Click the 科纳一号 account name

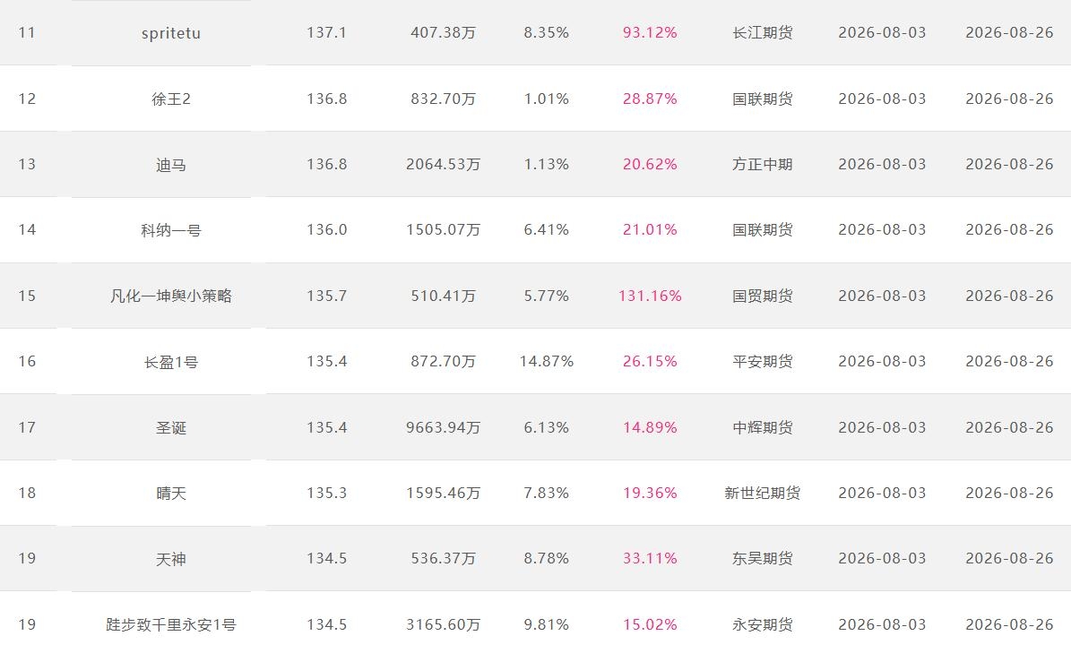[171, 230]
